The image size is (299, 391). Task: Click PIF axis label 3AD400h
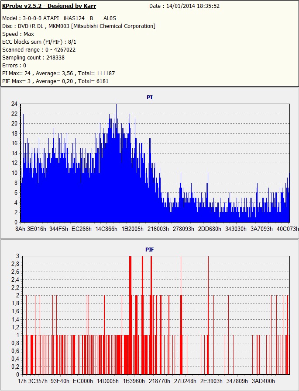[263, 381]
